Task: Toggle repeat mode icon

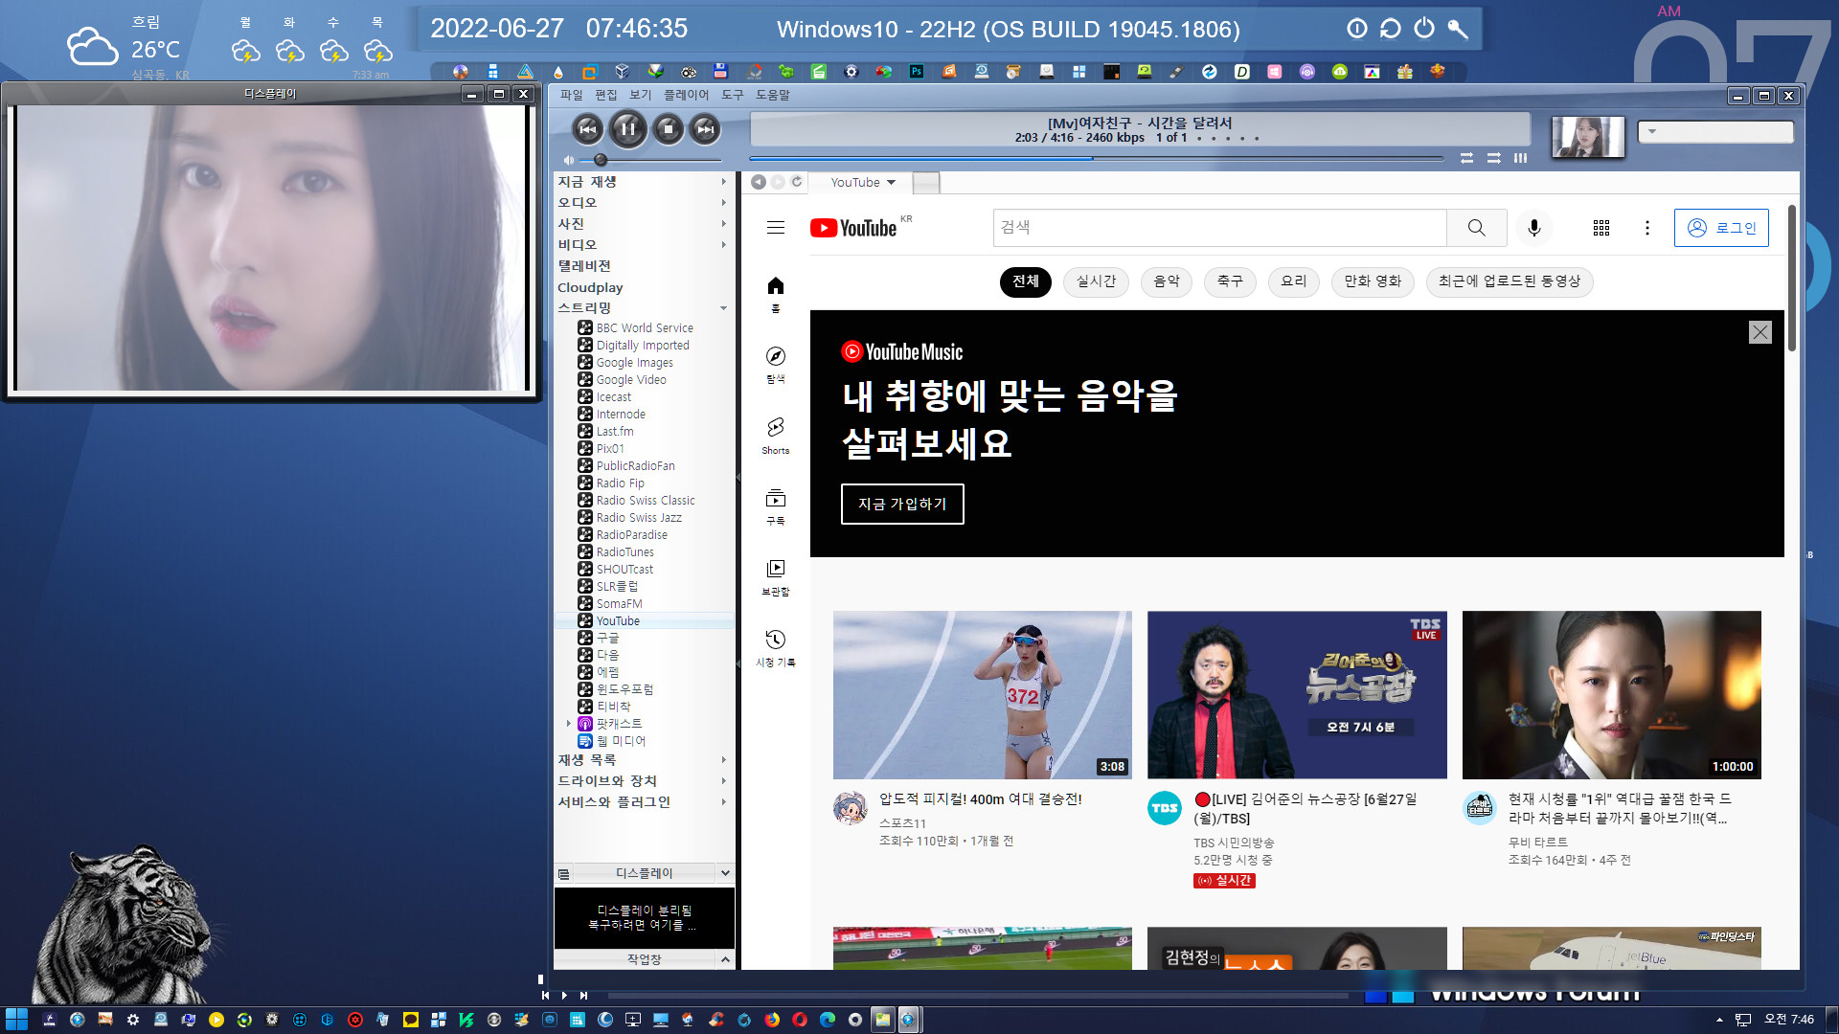Action: tap(1466, 158)
